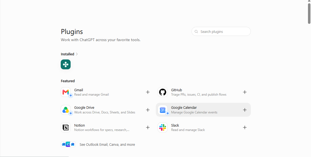Image resolution: width=311 pixels, height=157 pixels.
Task: Click the Featured section heading
Action: (68, 81)
